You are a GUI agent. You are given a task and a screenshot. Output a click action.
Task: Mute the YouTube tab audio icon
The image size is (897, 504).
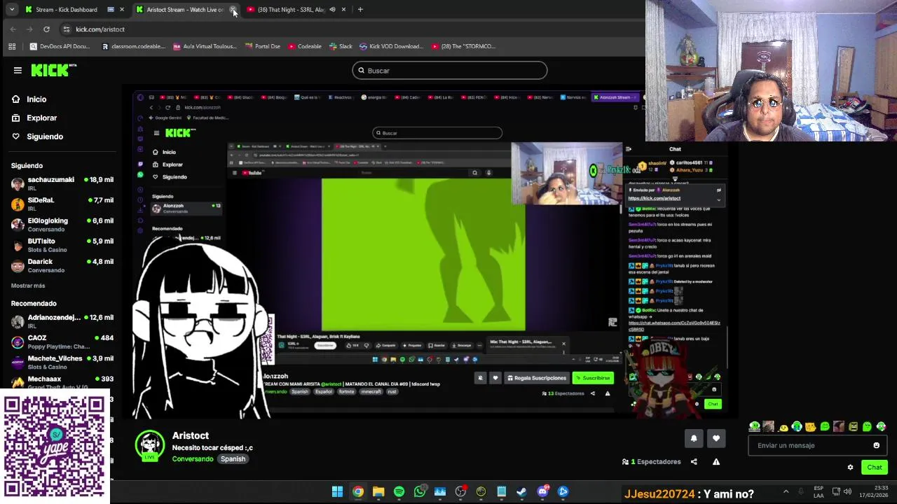click(x=332, y=10)
